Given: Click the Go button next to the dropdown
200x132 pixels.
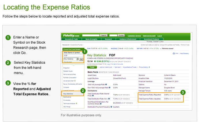Looking at the screenshot, I should point(81,59).
